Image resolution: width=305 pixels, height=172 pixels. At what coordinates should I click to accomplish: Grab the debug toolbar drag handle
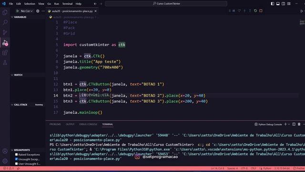(x=230, y=11)
